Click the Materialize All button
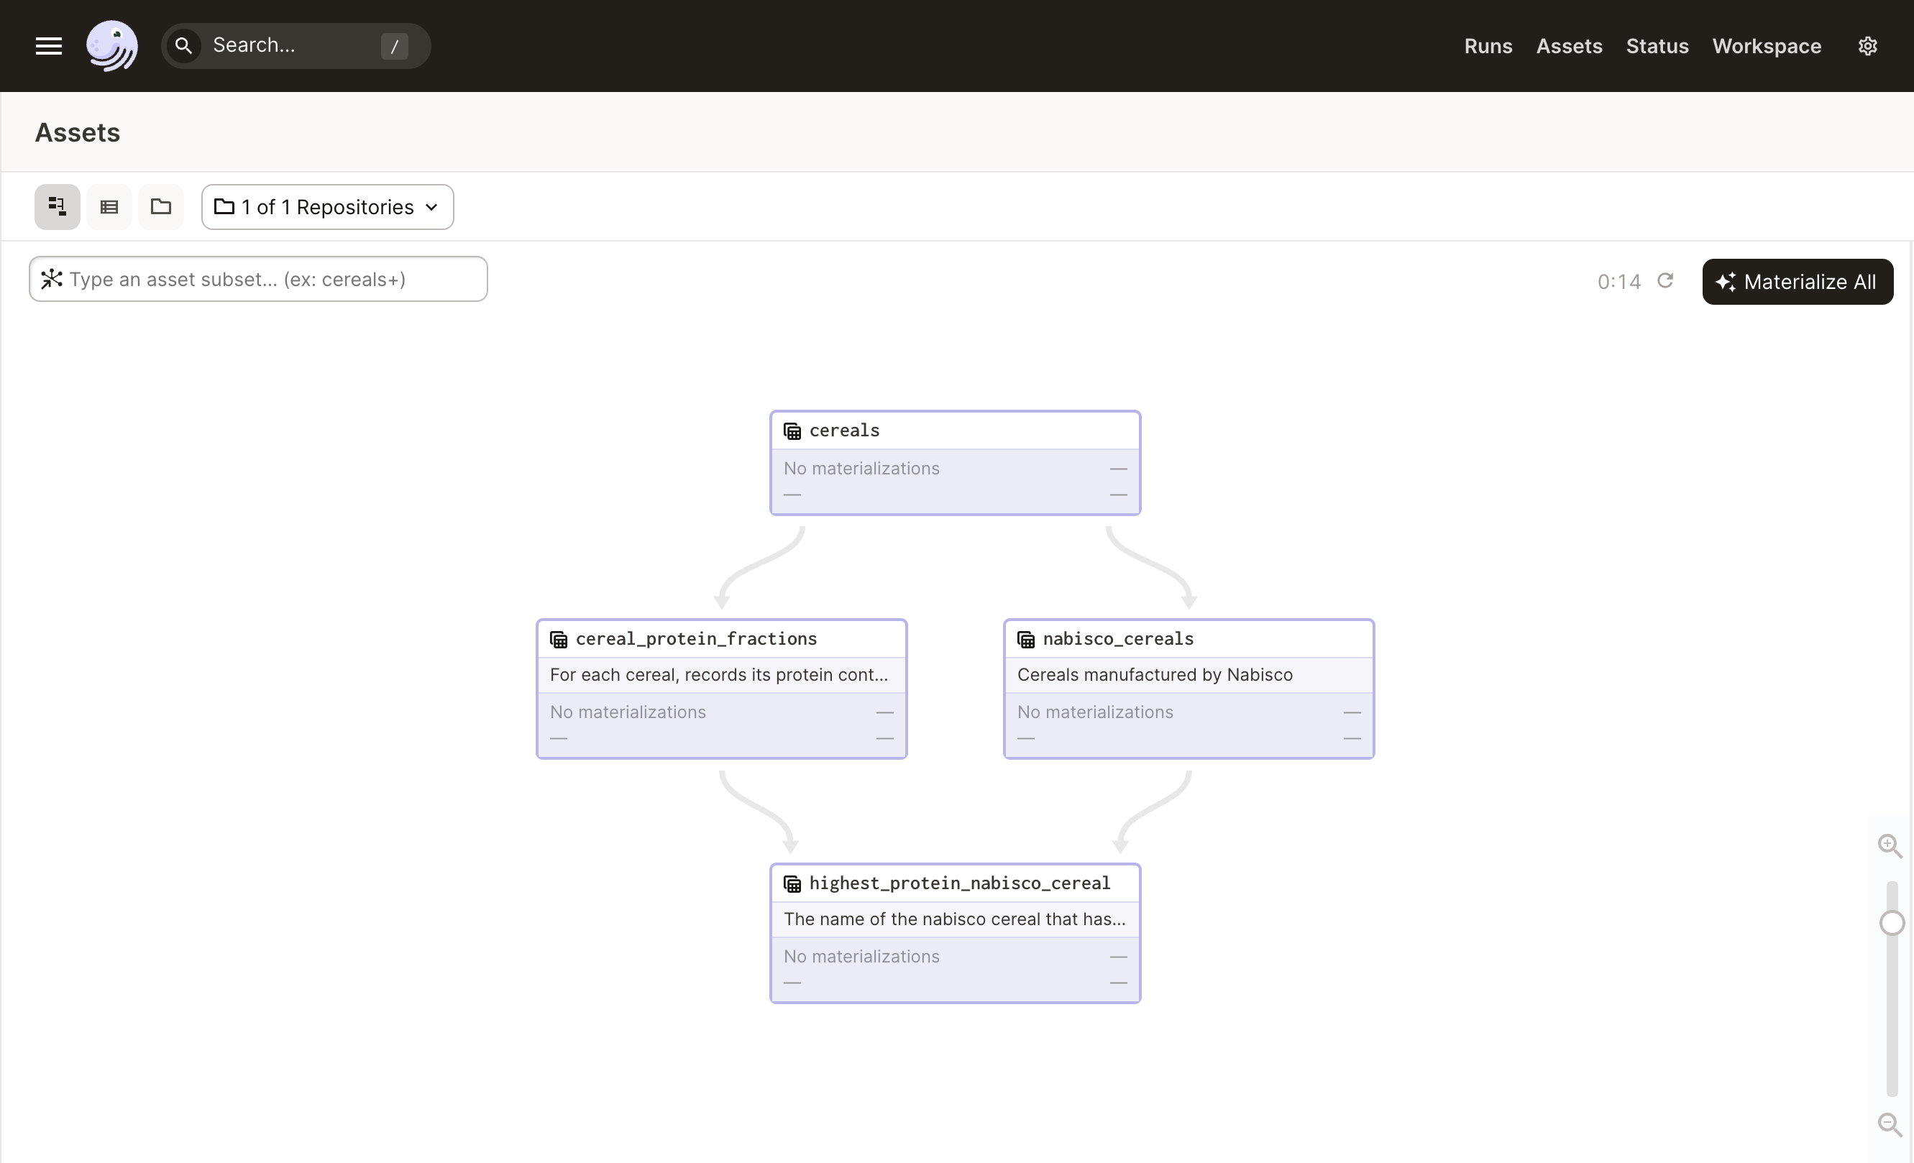 (x=1797, y=282)
